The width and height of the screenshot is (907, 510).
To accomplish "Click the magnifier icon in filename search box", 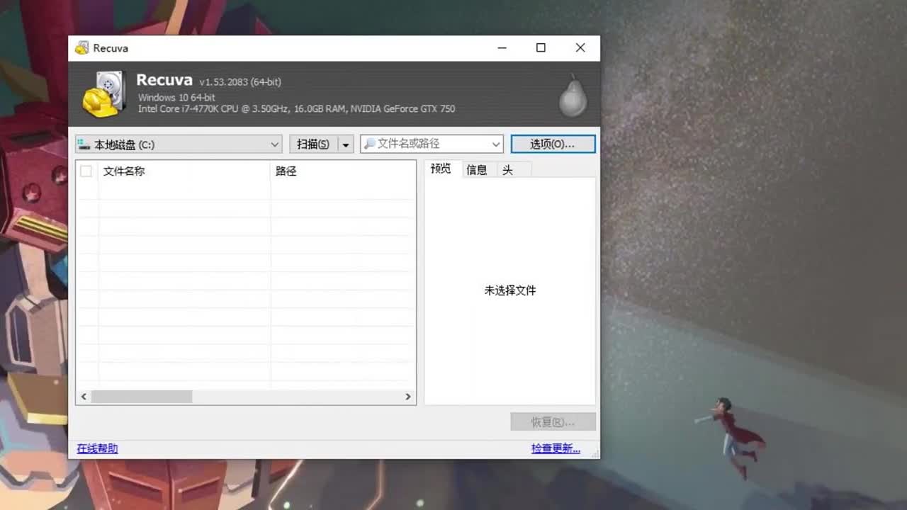I will 369,144.
